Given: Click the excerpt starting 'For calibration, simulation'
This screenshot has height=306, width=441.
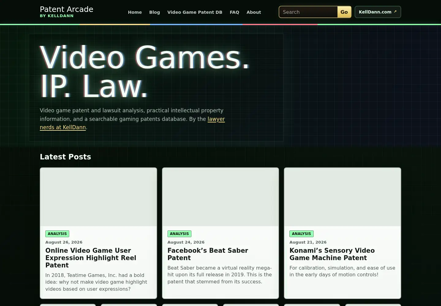Looking at the screenshot, I should click(x=342, y=271).
